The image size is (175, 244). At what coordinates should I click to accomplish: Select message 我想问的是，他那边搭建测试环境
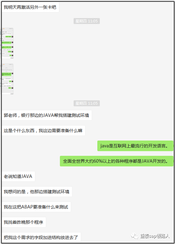click(x=37, y=192)
